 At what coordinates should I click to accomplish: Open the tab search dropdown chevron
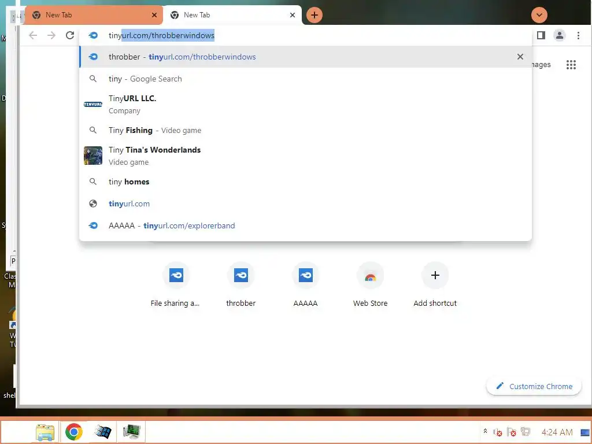pyautogui.click(x=539, y=15)
